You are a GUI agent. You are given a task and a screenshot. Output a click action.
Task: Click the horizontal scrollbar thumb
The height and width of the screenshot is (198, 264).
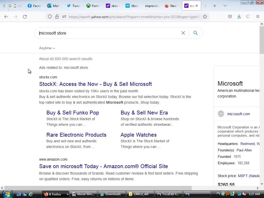coord(98,188)
